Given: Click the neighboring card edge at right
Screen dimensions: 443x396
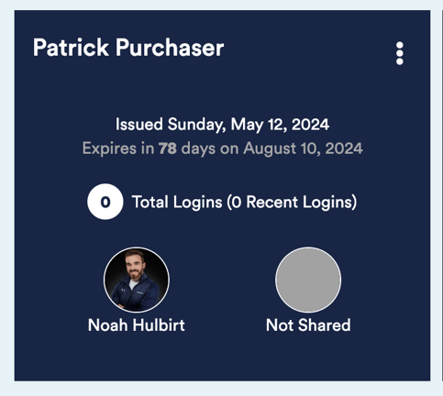Looking at the screenshot, I should click(442, 195).
